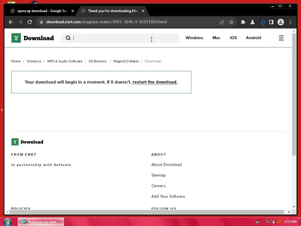Click the green Download logo in header
Screen dimensions: 301x226
click(16, 38)
